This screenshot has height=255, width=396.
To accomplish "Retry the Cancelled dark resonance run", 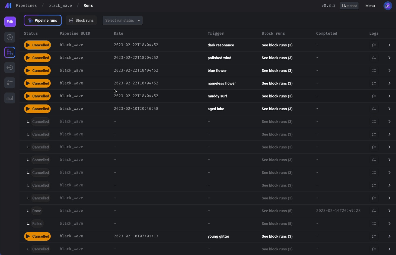I will click(x=37, y=45).
